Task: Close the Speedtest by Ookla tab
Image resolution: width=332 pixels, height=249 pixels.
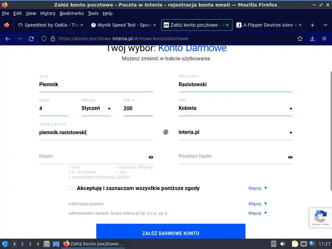Action: coord(82,25)
